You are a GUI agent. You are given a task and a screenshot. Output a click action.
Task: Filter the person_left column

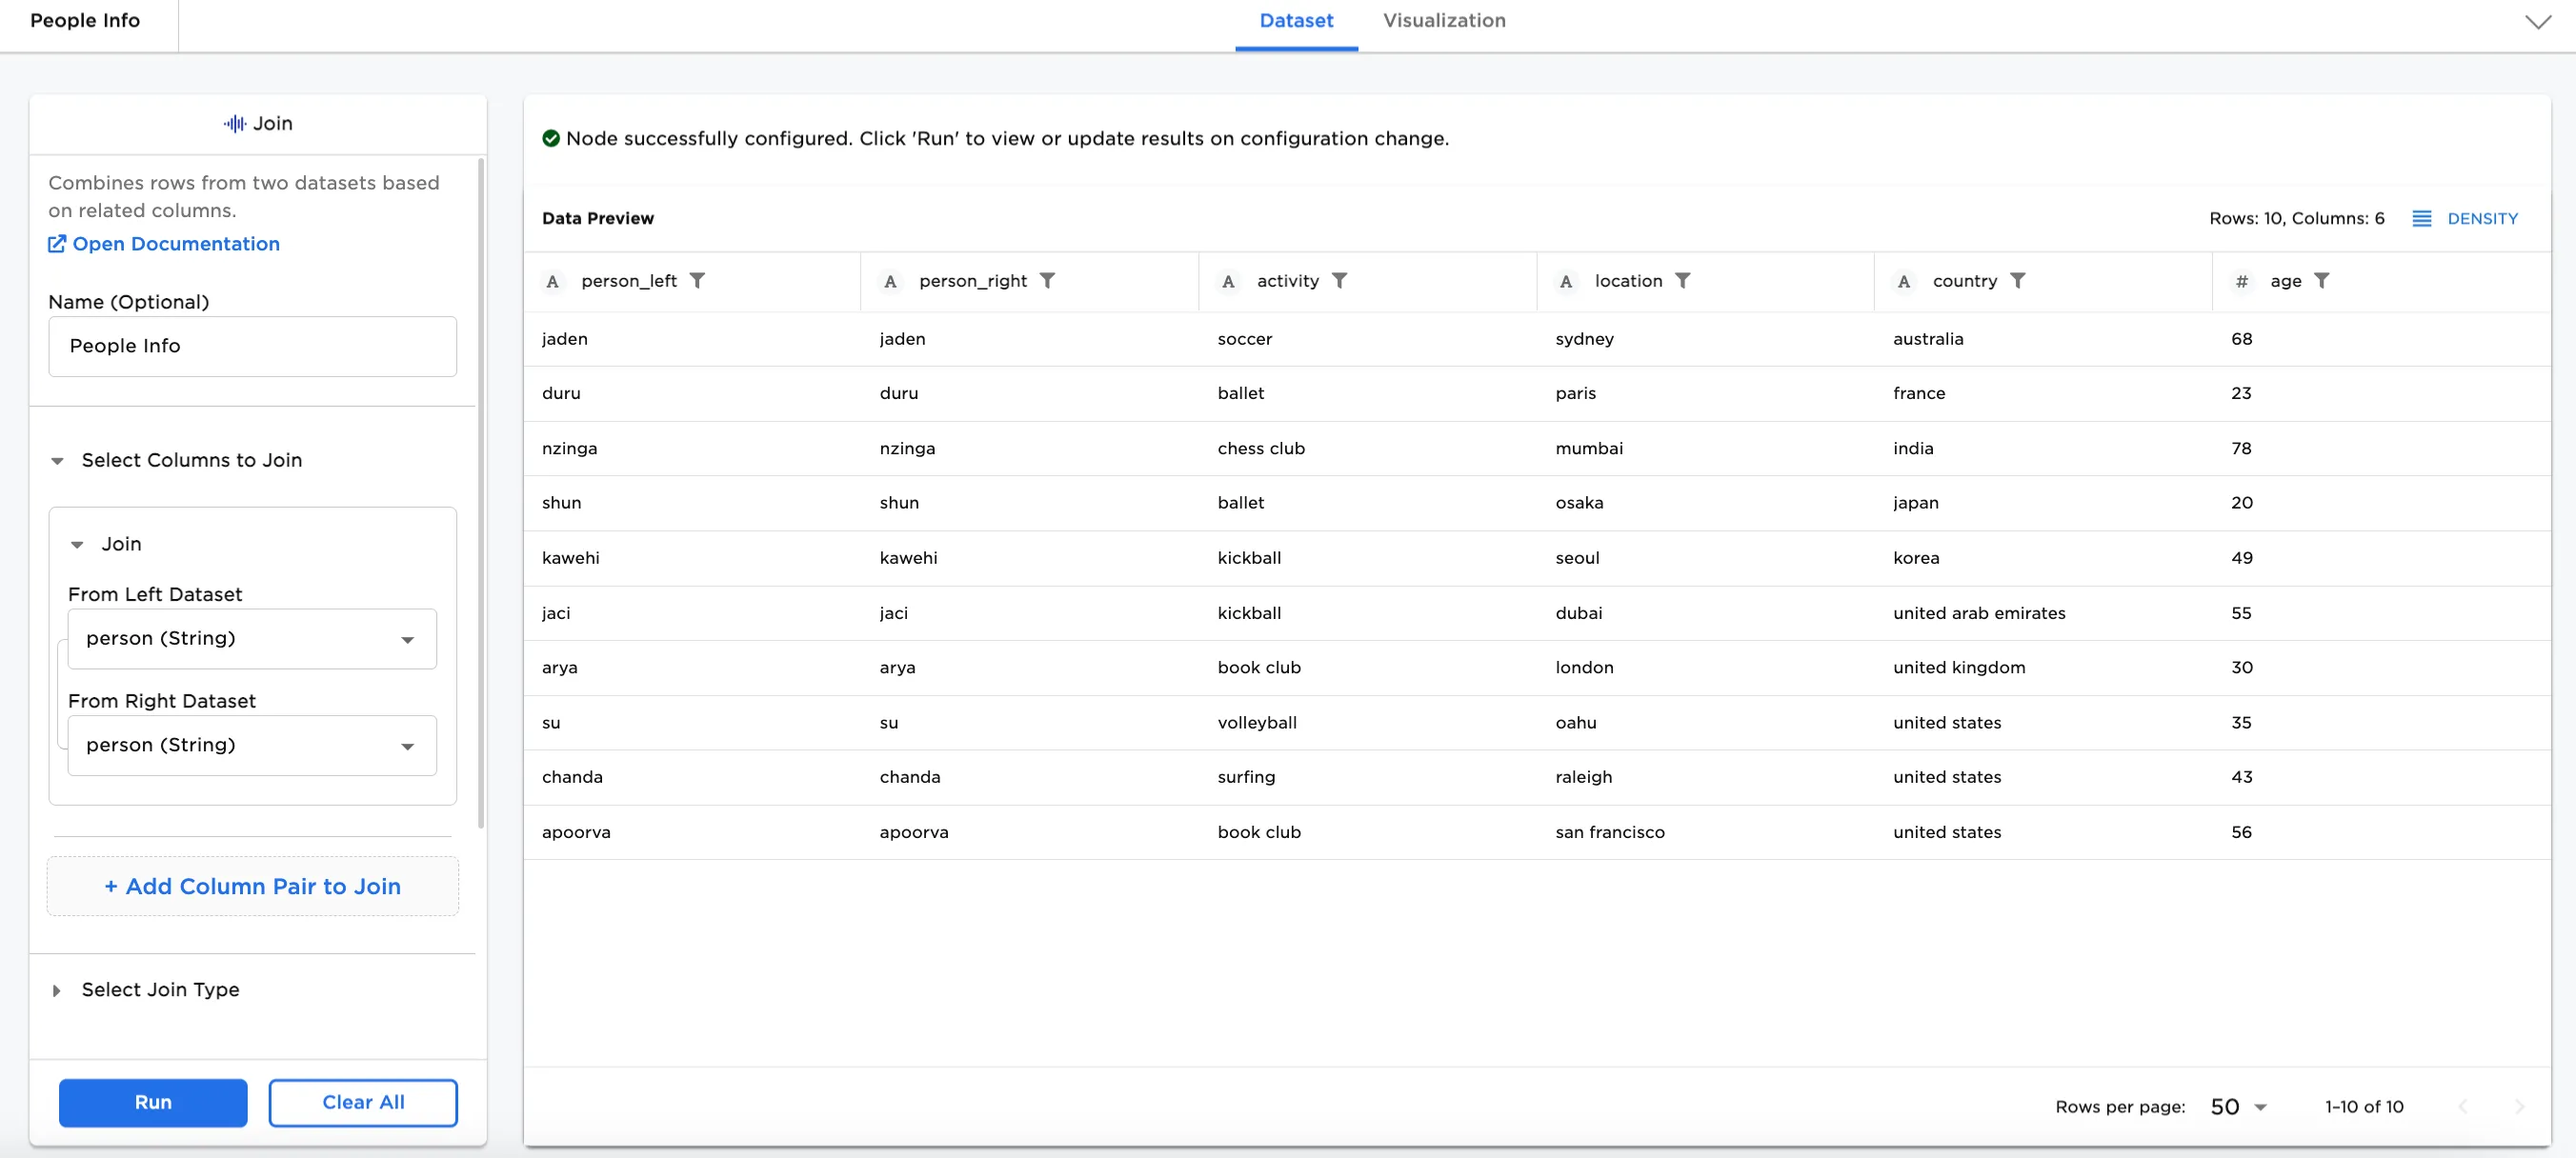coord(698,281)
